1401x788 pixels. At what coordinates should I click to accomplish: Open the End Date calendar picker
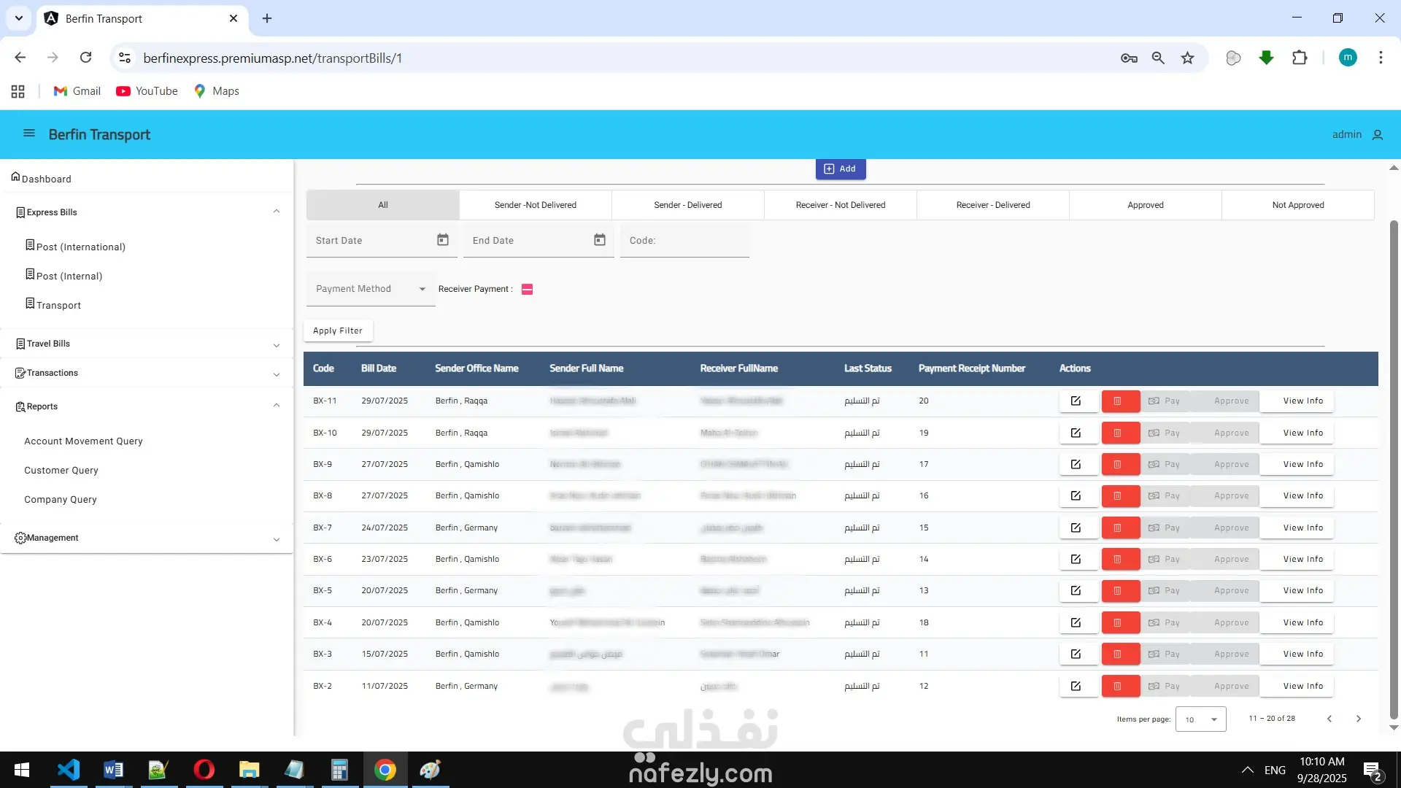pos(600,240)
